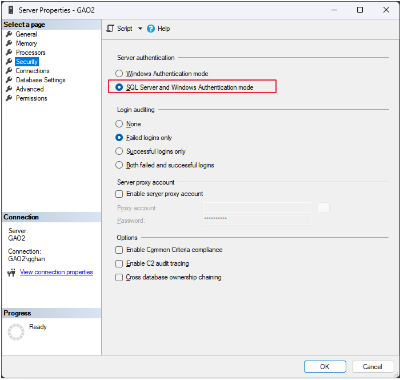Enable server proxy account checkbox
Screen dimensions: 400x380
coord(119,194)
